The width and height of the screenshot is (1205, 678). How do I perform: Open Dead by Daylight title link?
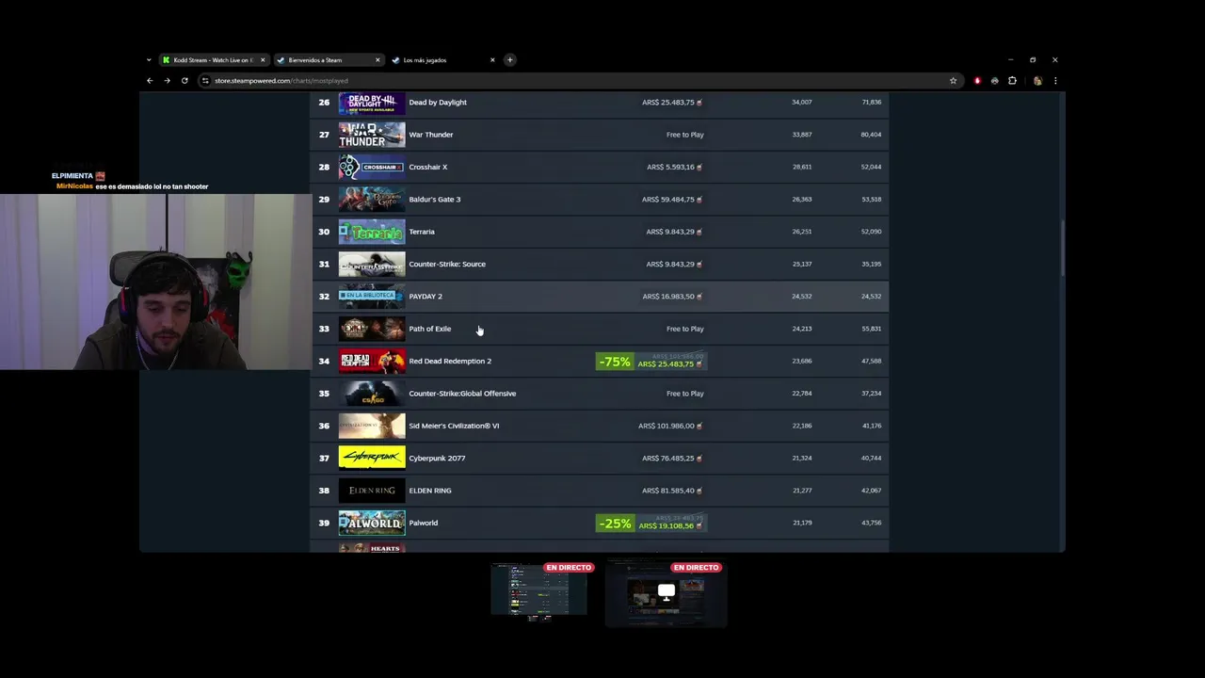click(438, 103)
